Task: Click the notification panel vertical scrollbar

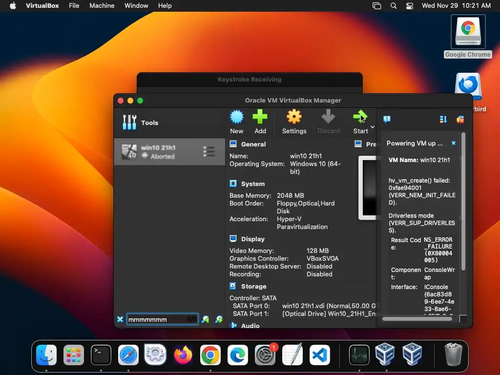Action: click(x=463, y=203)
